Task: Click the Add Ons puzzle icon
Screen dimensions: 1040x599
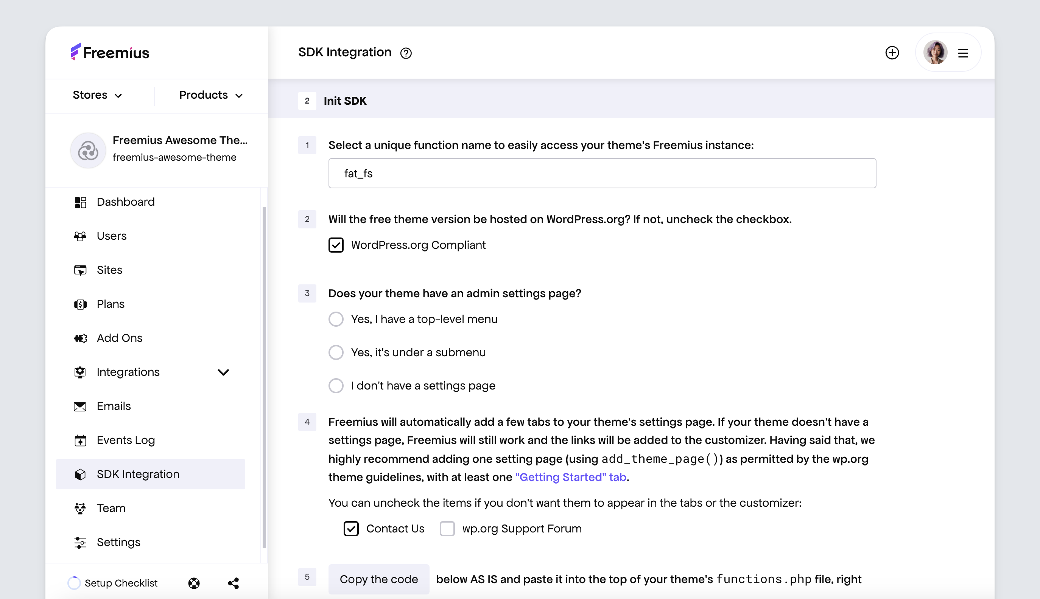Action: [80, 338]
